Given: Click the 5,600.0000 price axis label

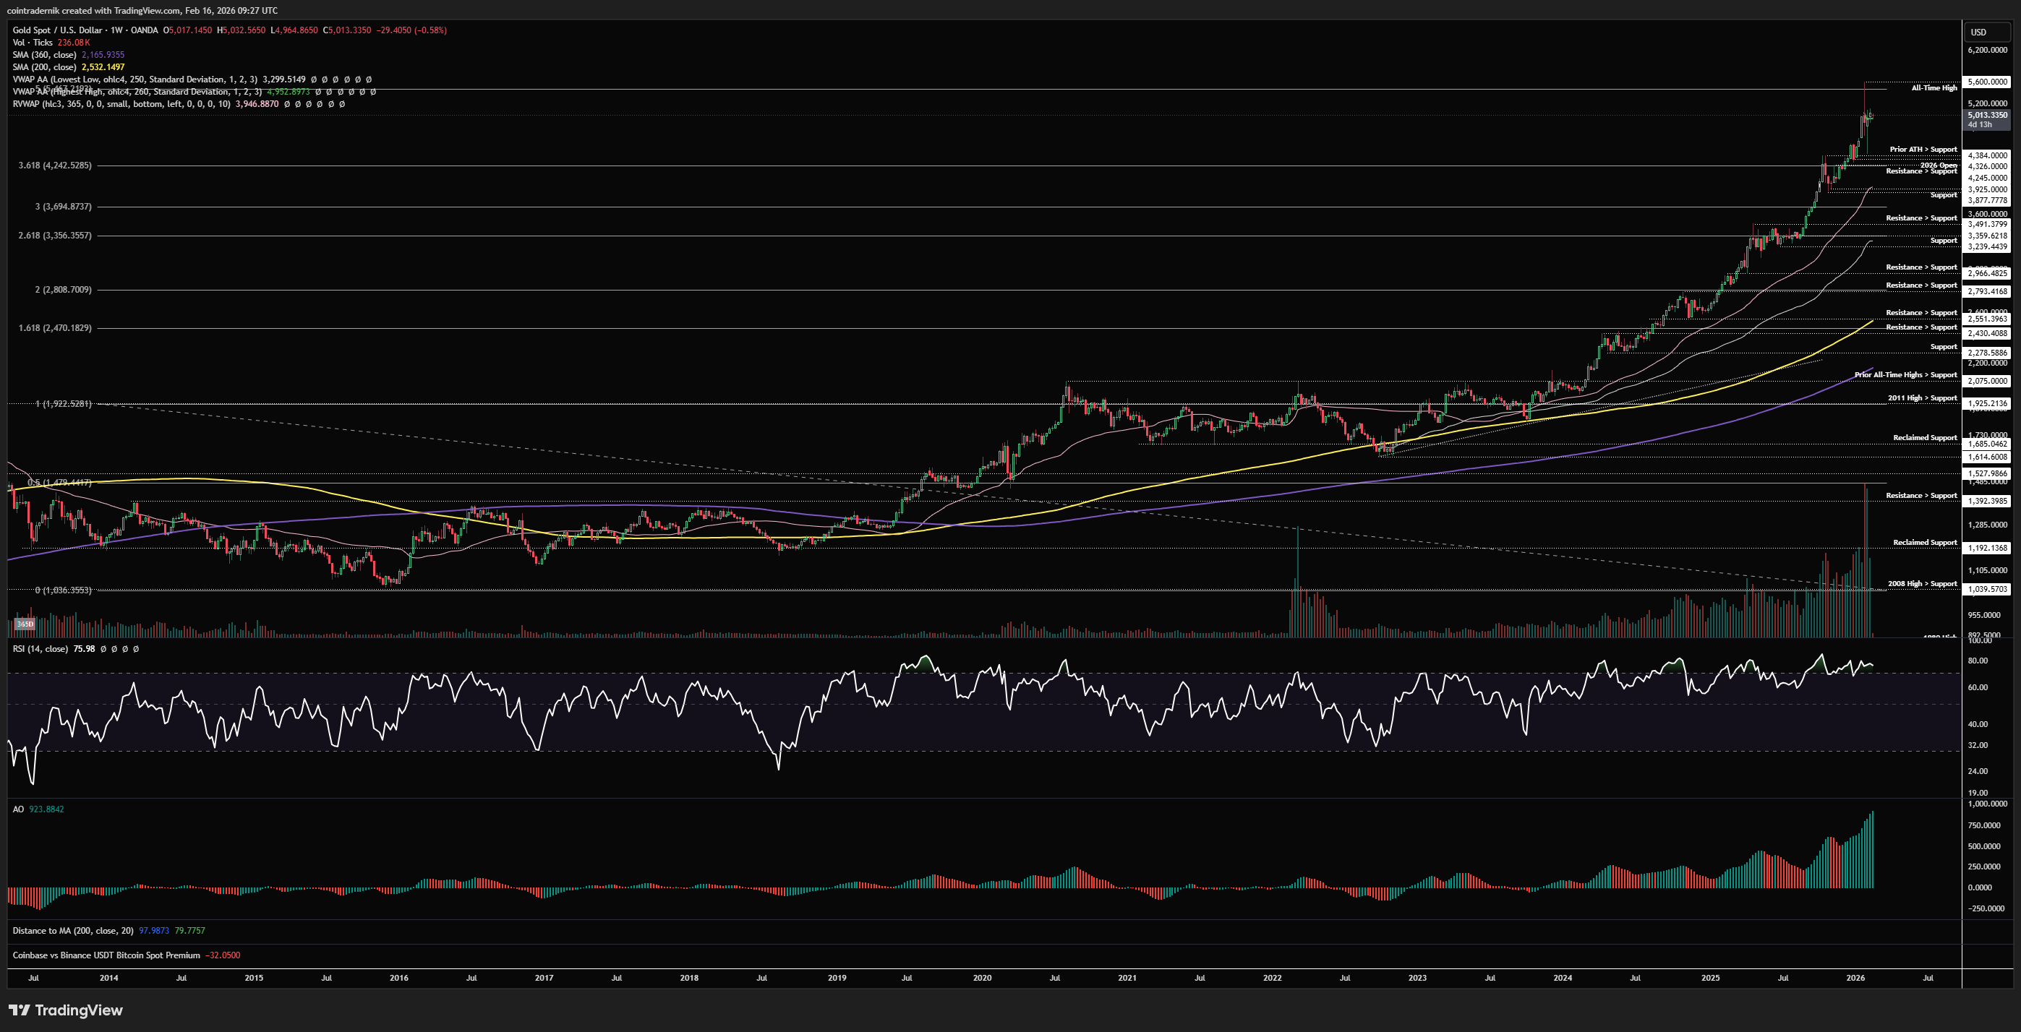Looking at the screenshot, I should (x=1986, y=82).
